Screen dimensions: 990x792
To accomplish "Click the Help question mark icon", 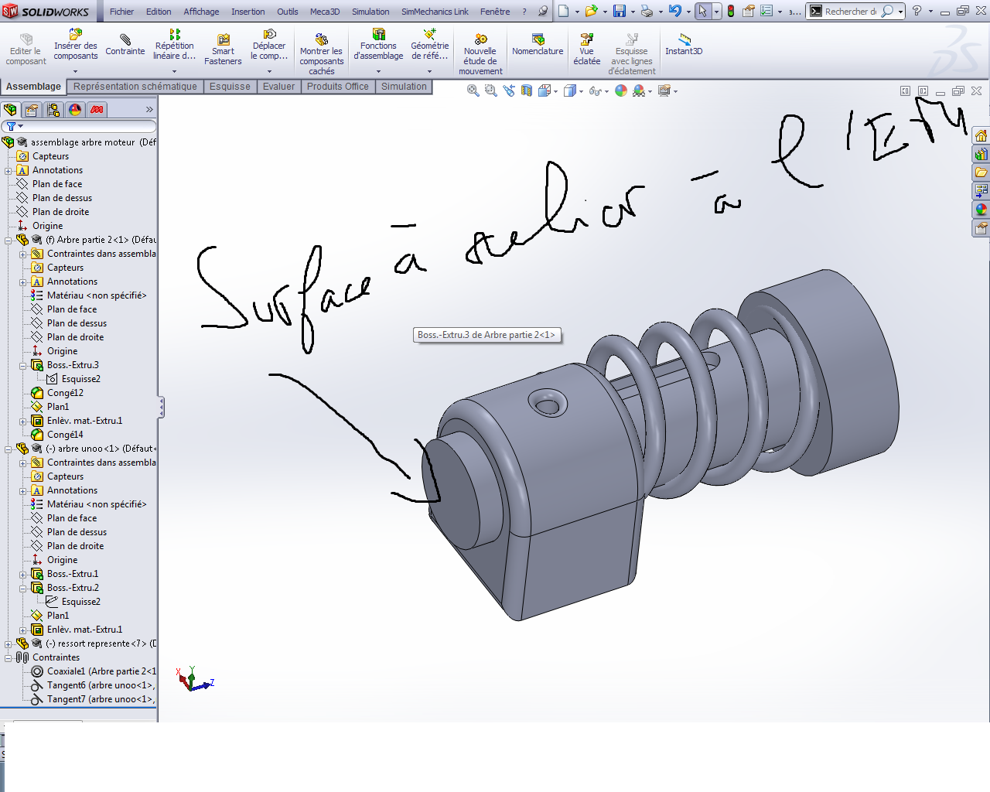I will (917, 11).
